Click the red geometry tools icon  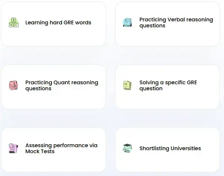click(14, 85)
